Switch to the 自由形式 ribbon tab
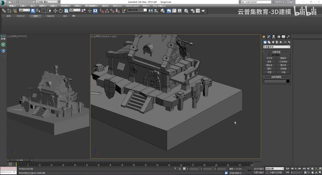 21,16
